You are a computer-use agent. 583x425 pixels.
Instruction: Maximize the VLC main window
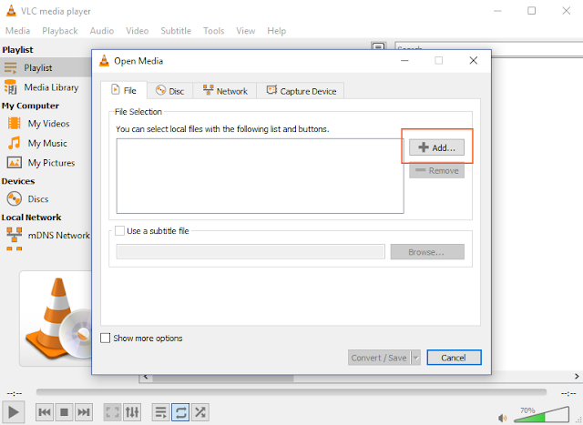click(532, 11)
